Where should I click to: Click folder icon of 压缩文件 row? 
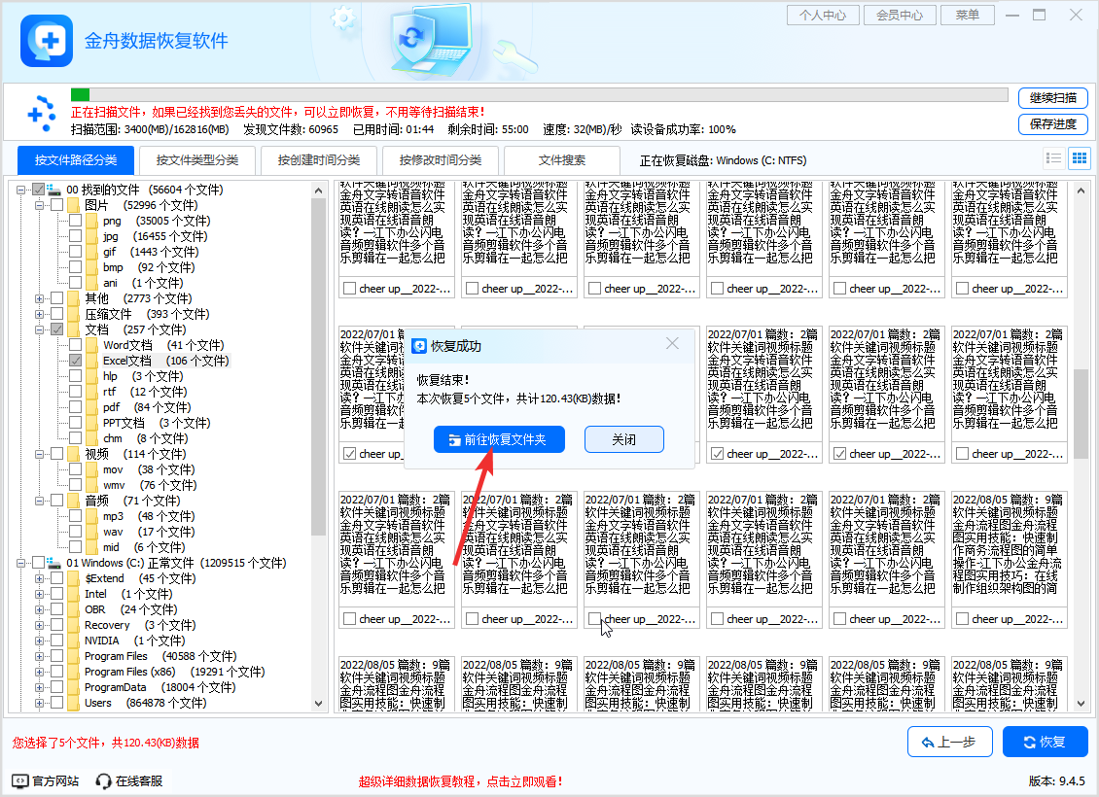click(74, 314)
